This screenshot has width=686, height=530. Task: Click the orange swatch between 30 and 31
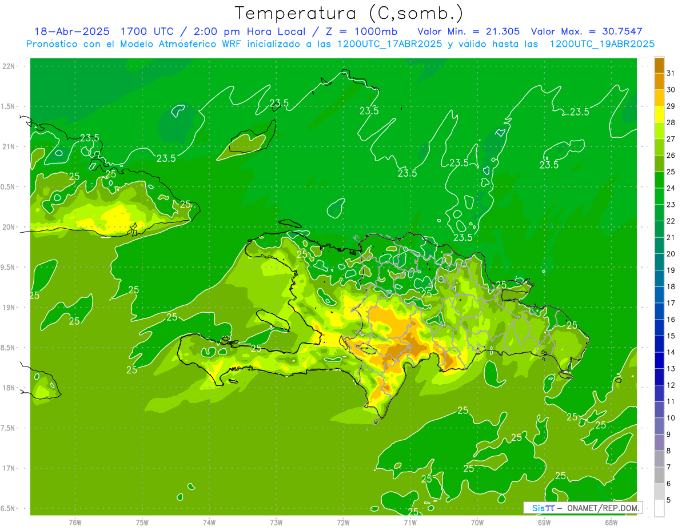coord(659,82)
